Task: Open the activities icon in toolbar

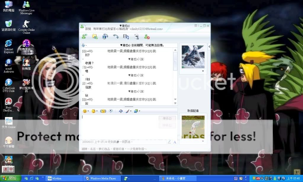Action: 126,36
